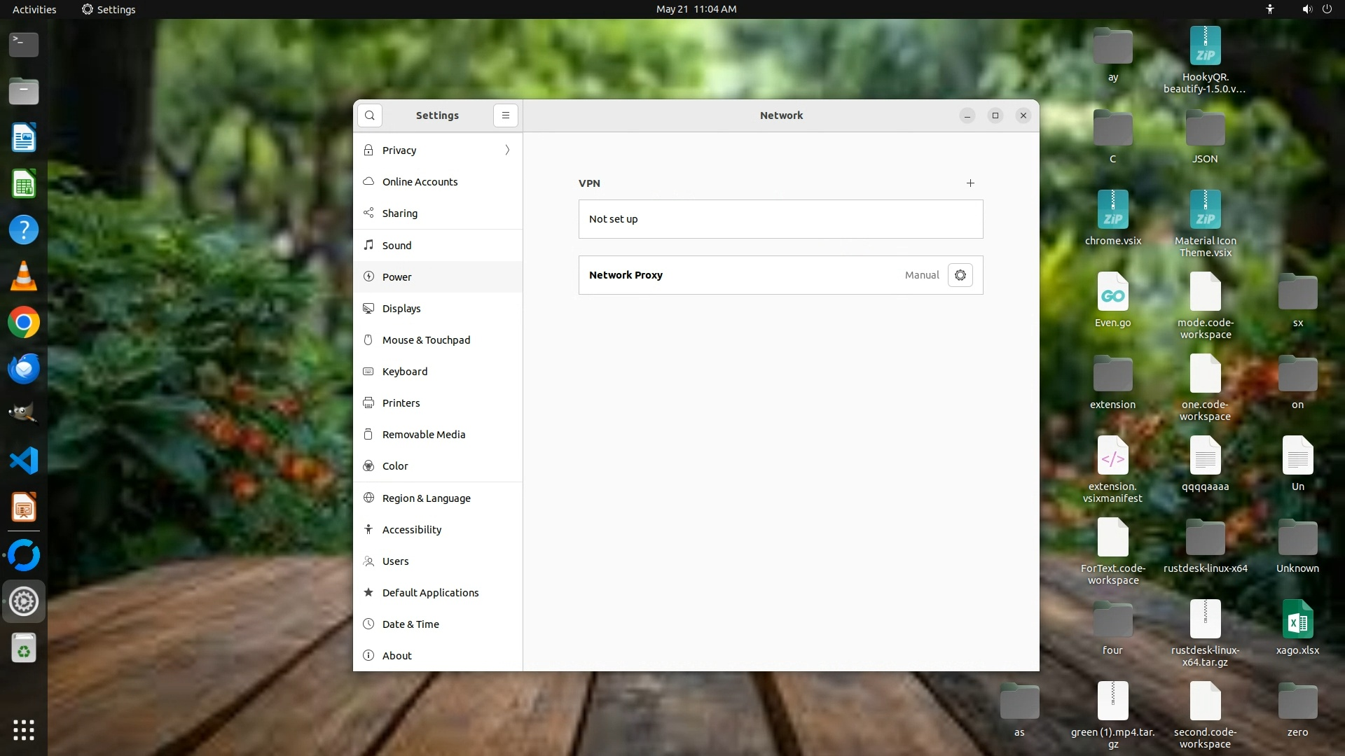Launch VLC media player from dock

tap(23, 276)
